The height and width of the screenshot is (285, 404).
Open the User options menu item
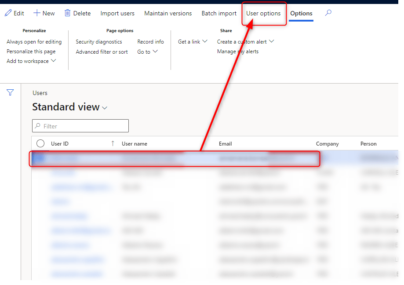click(x=264, y=13)
